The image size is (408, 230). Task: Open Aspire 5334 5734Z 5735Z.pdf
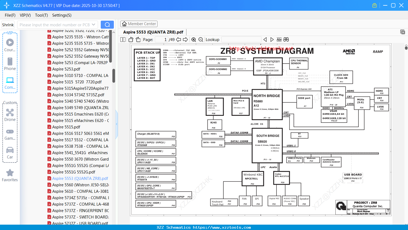pyautogui.click(x=76, y=95)
